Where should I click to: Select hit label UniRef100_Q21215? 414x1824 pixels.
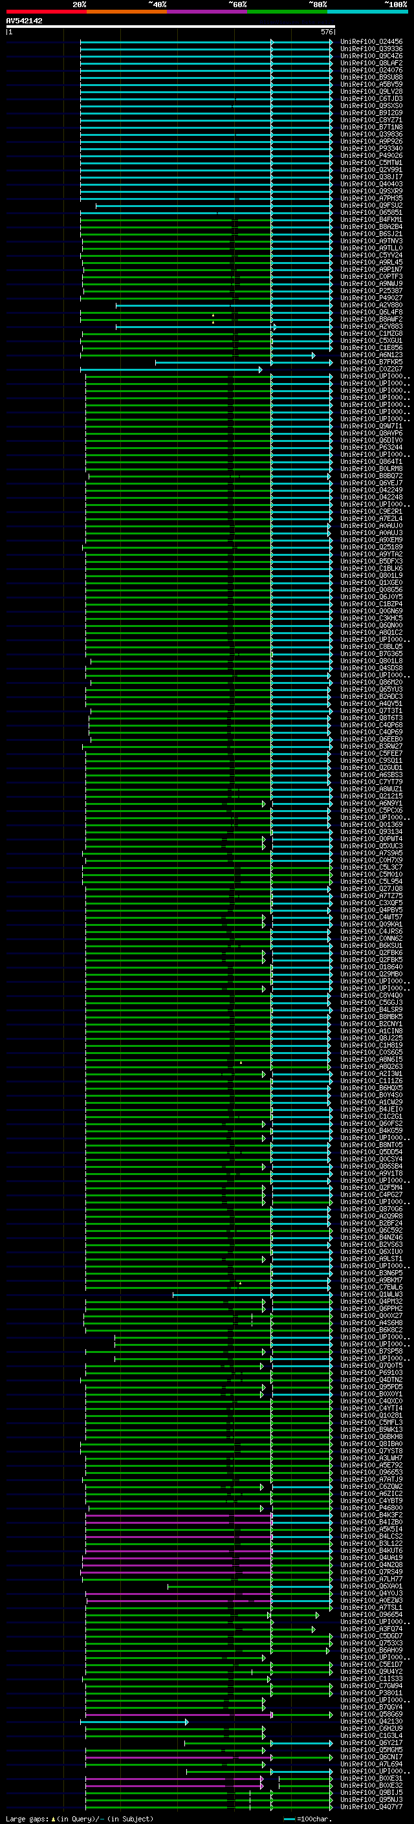(x=371, y=796)
